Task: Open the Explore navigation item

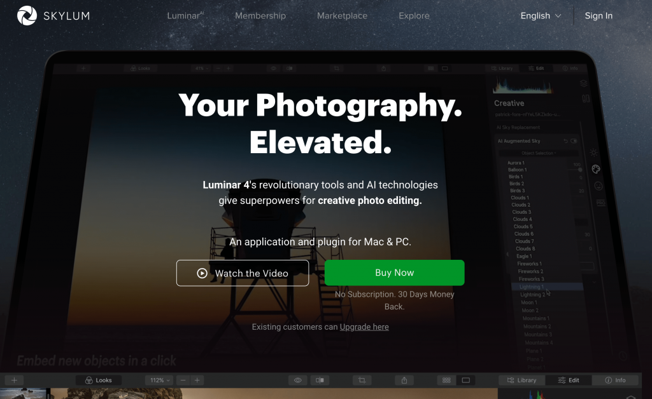Action: click(414, 16)
